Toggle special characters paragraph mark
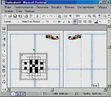 click(x=71, y=16)
